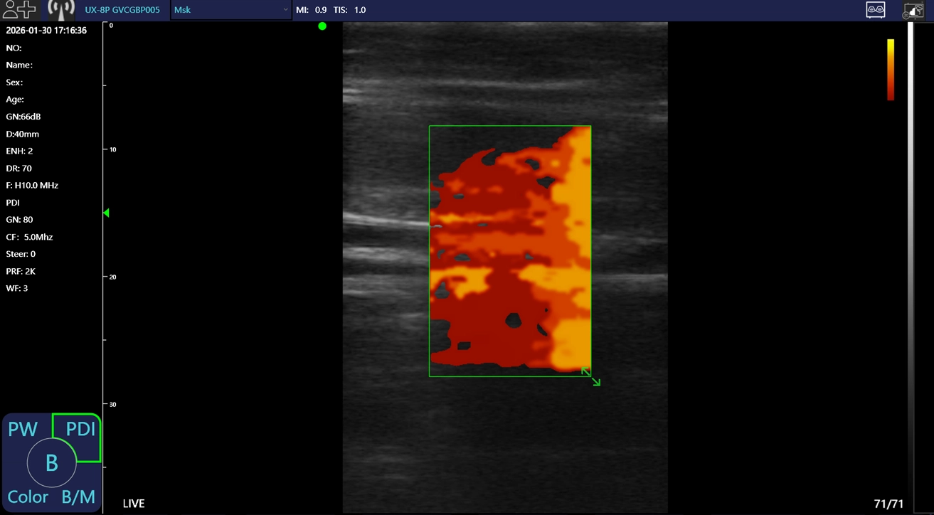934x515 pixels.
Task: Toggle PDI power Doppler mode
Action: click(x=80, y=429)
